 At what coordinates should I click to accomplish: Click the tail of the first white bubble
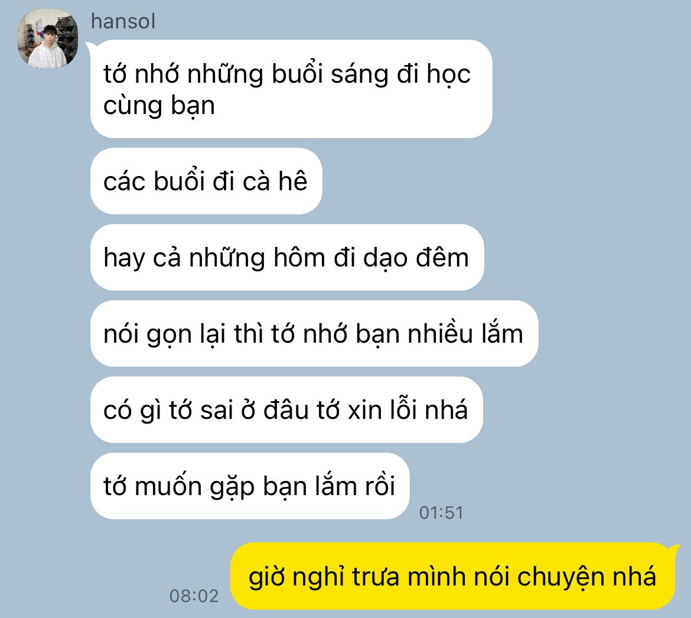pos(89,46)
